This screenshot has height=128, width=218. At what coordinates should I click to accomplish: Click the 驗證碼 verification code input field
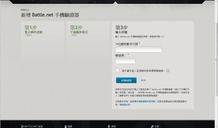click(125, 61)
